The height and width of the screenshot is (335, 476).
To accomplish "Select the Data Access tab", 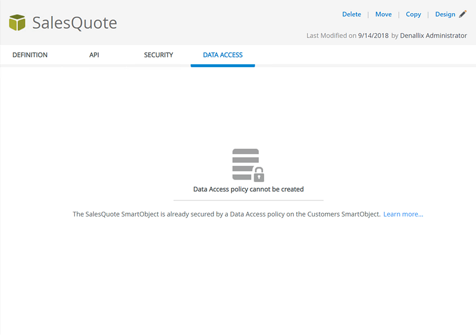I will (223, 55).
